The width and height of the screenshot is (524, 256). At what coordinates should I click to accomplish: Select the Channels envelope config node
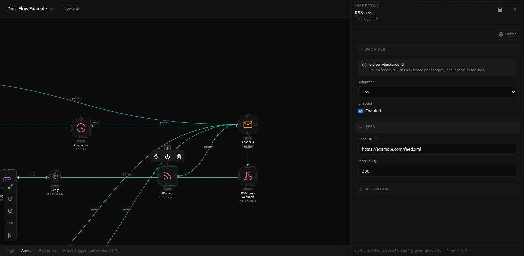click(248, 124)
